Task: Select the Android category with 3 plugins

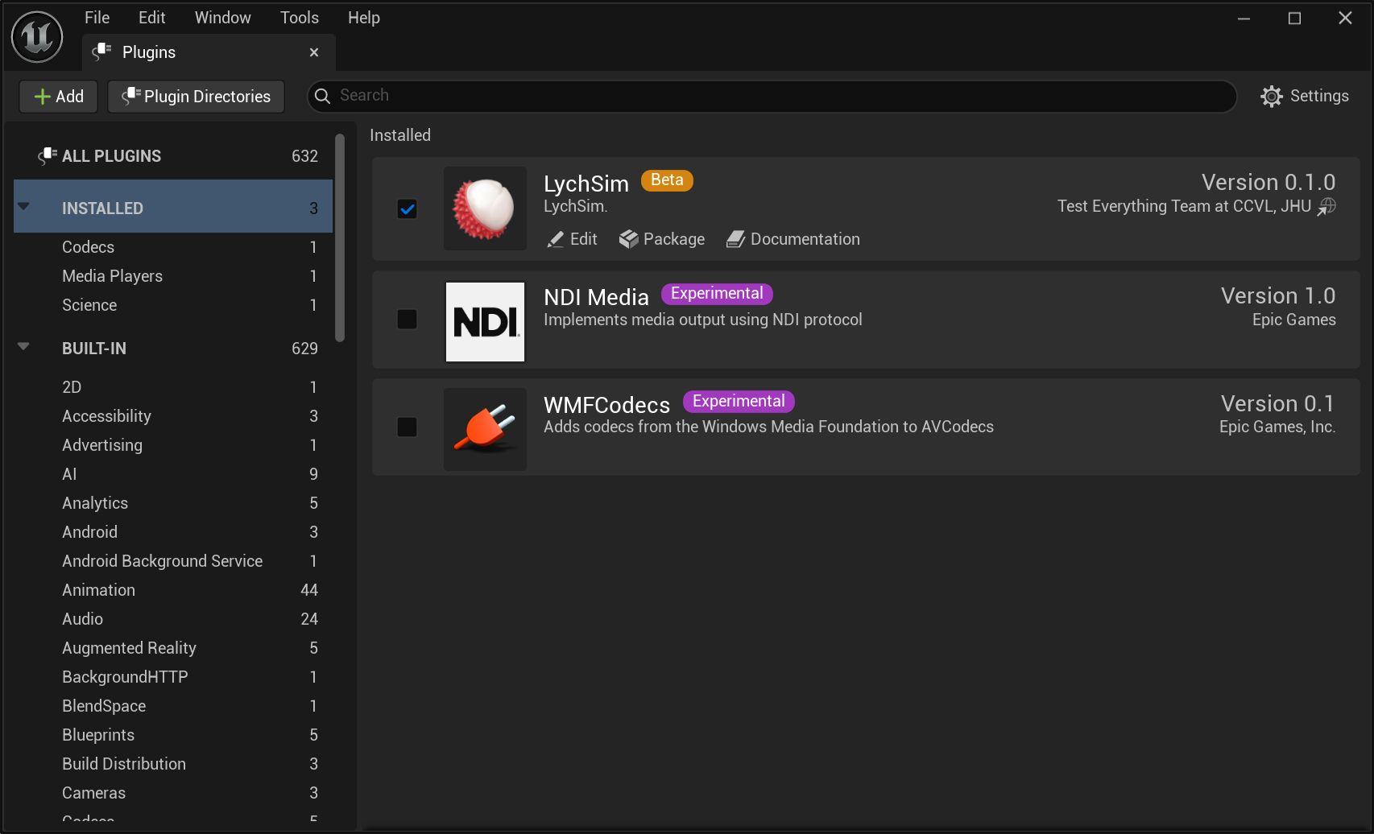Action: point(173,532)
